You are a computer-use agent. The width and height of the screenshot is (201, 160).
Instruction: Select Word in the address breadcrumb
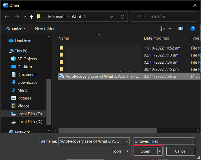[x=76, y=17]
